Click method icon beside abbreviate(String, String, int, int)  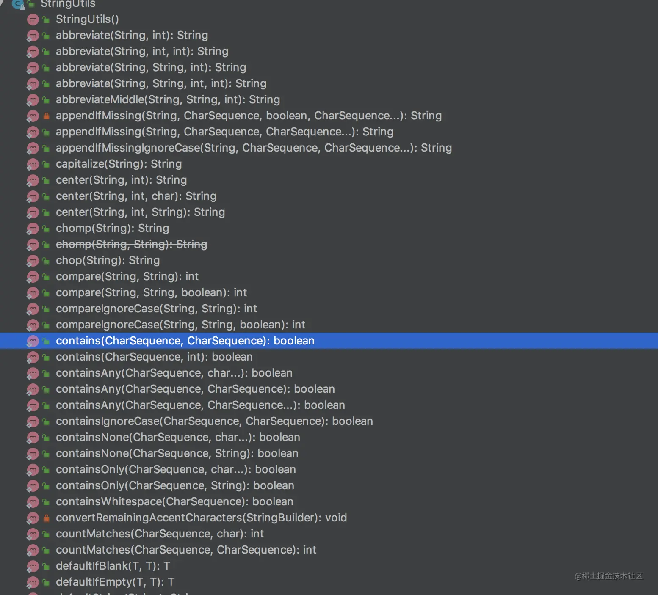coord(33,84)
